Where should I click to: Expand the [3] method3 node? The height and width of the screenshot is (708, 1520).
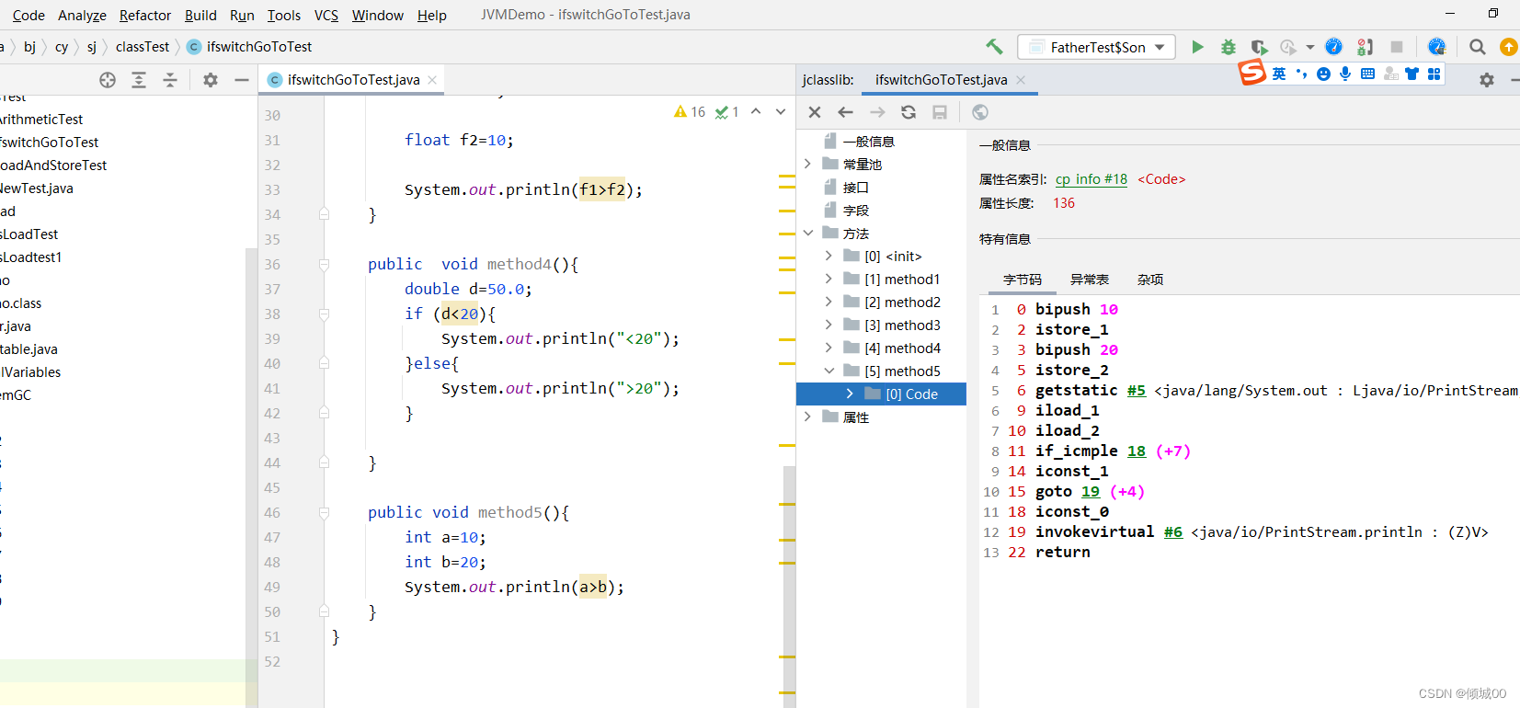(x=829, y=325)
